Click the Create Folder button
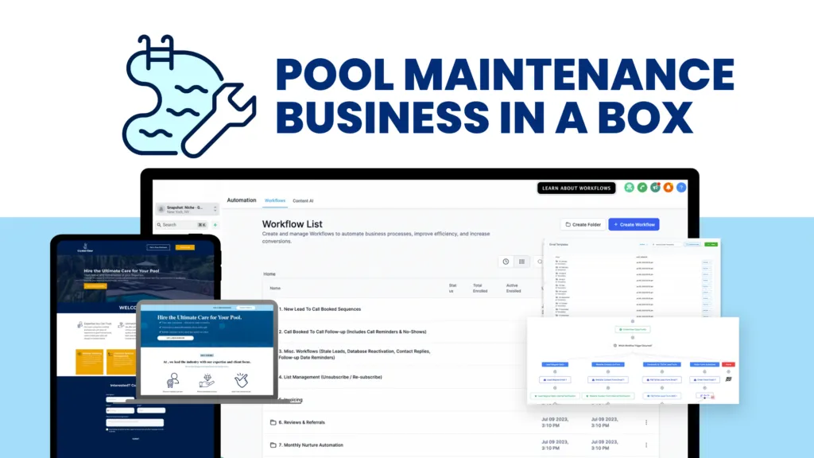 coord(583,225)
